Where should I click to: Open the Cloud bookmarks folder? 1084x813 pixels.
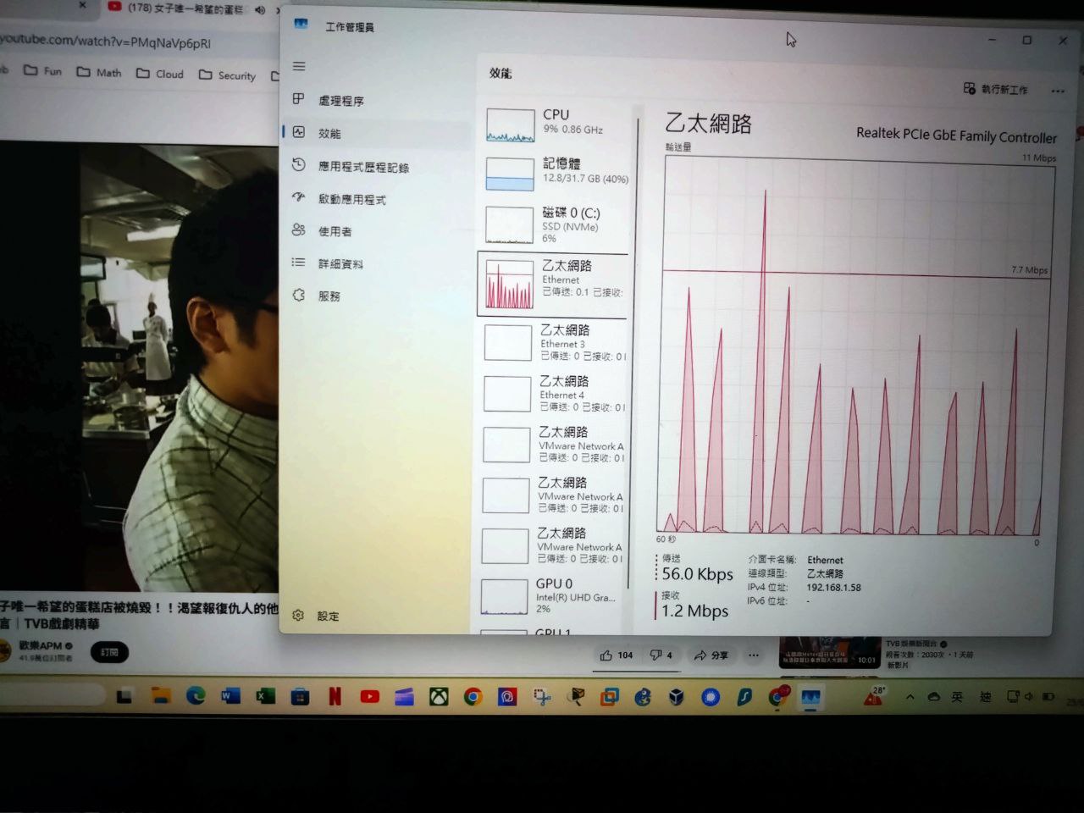pyautogui.click(x=159, y=74)
